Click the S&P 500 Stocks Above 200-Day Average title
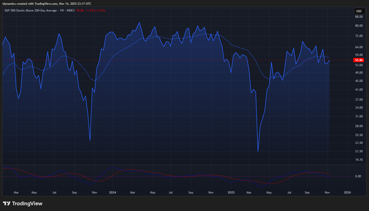The image size is (369, 211). [x=30, y=10]
